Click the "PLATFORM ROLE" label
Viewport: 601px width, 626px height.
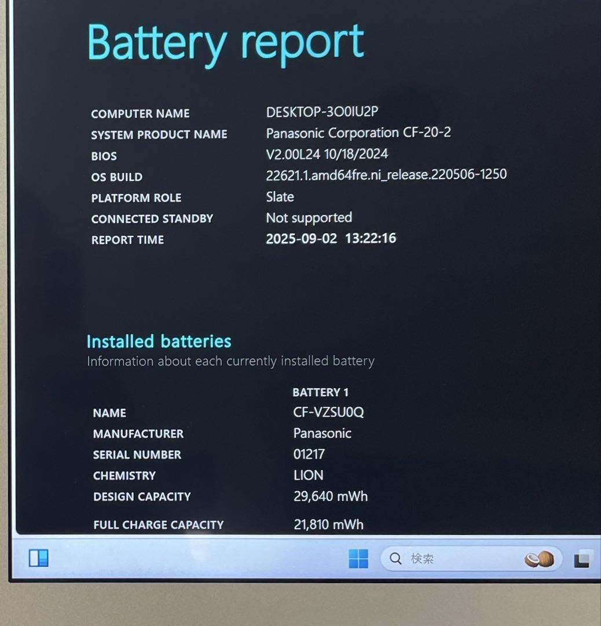(x=137, y=198)
